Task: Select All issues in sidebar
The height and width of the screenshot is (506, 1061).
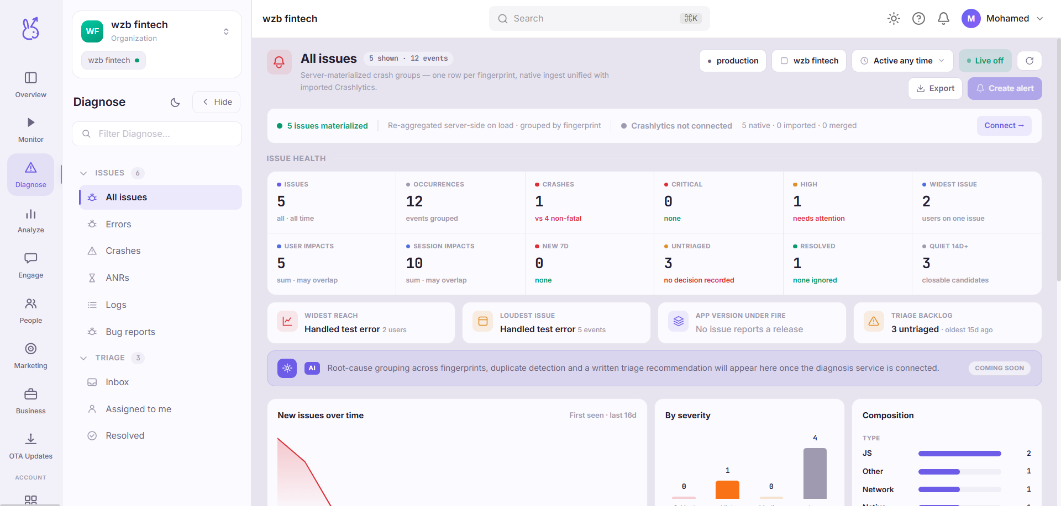Action: [x=160, y=197]
